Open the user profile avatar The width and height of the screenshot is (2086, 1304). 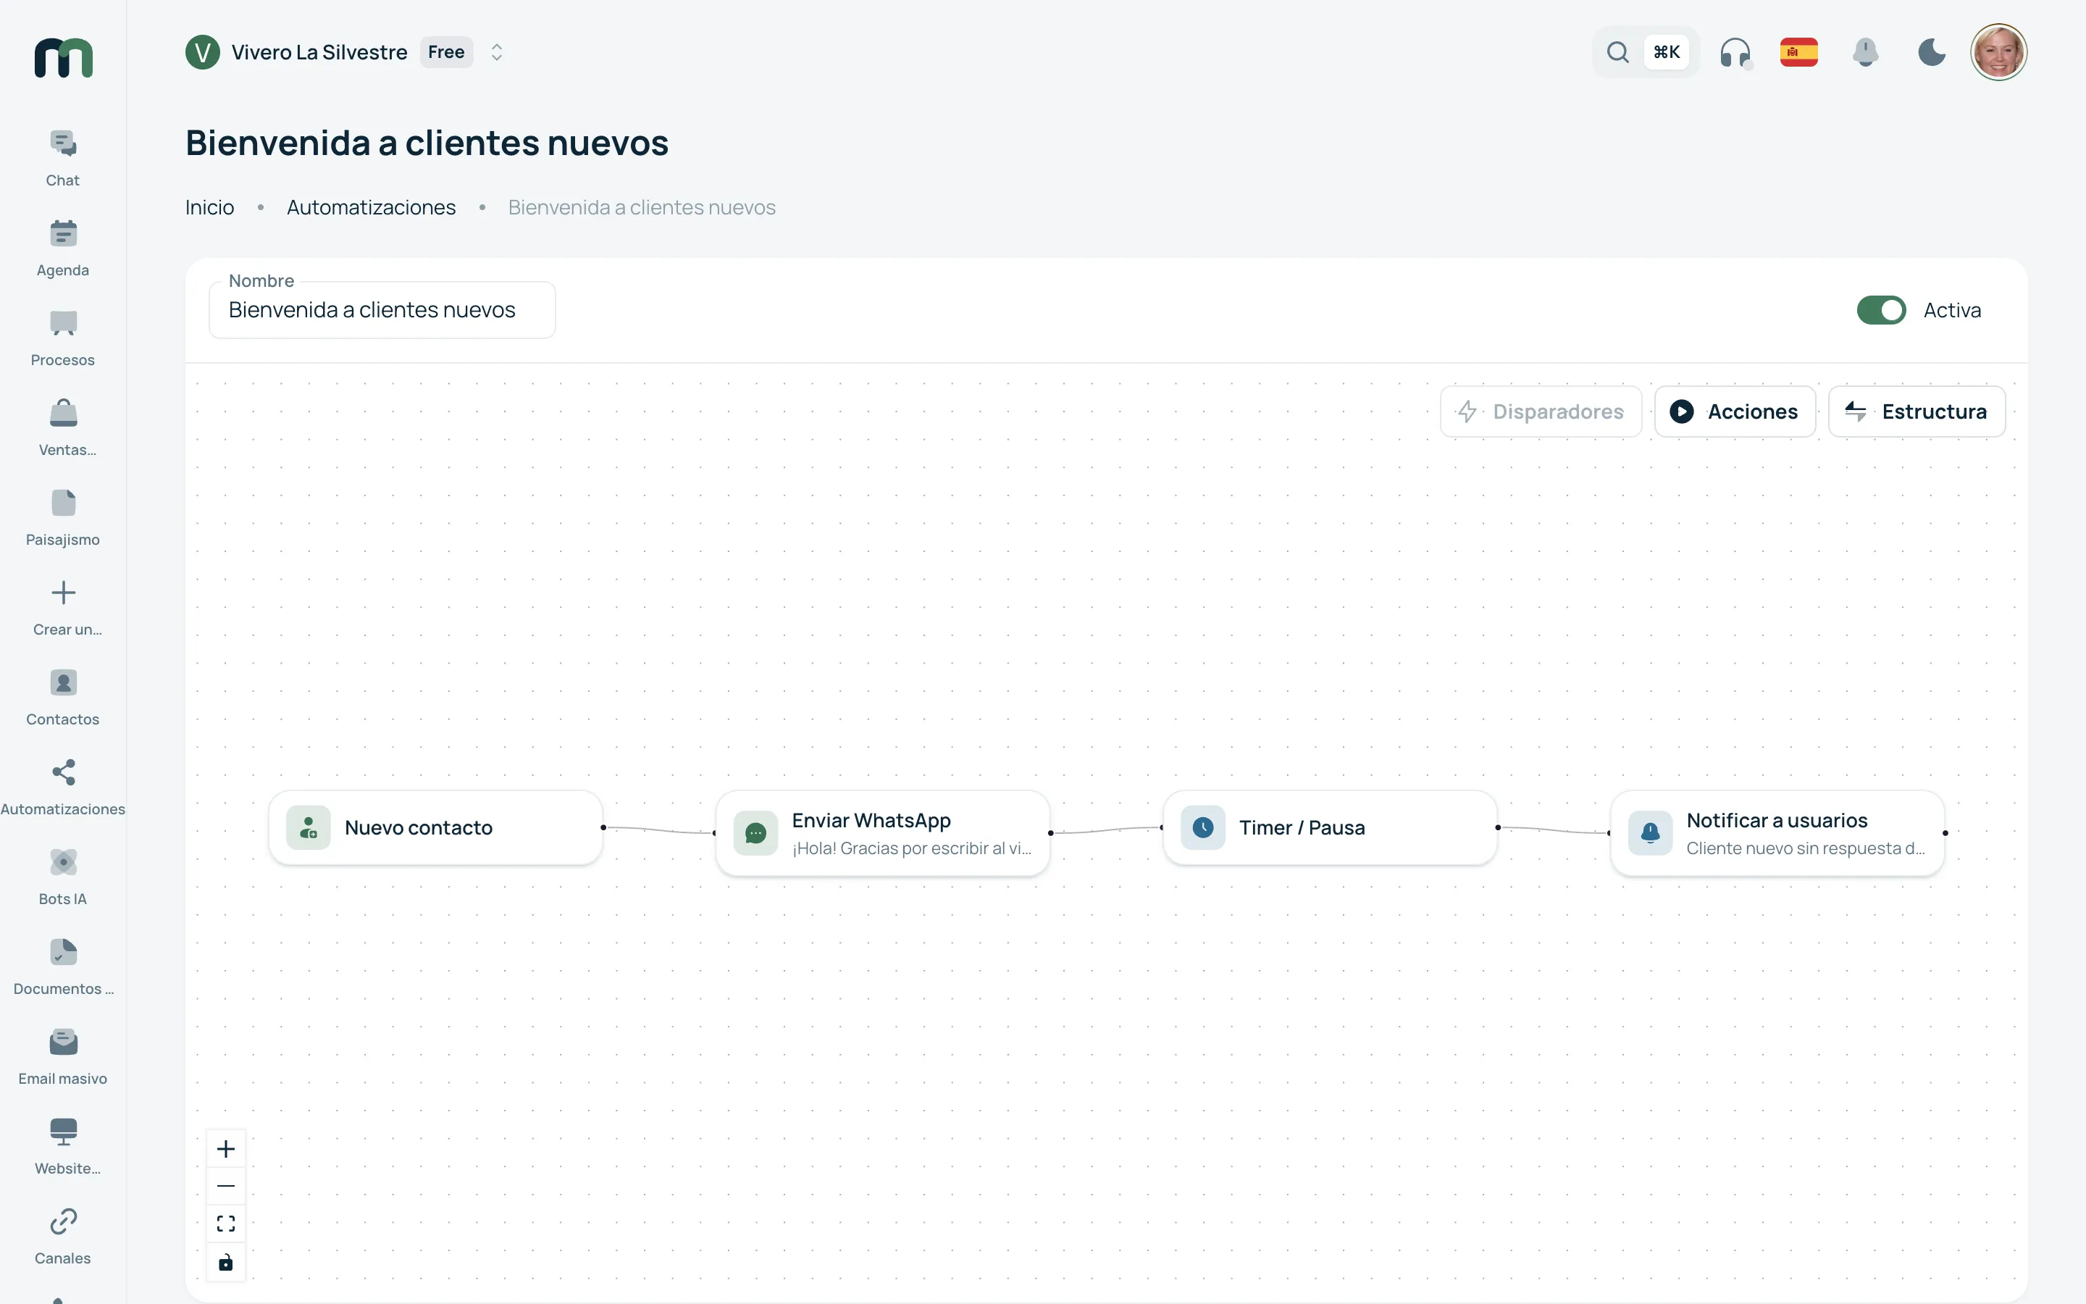click(1998, 53)
